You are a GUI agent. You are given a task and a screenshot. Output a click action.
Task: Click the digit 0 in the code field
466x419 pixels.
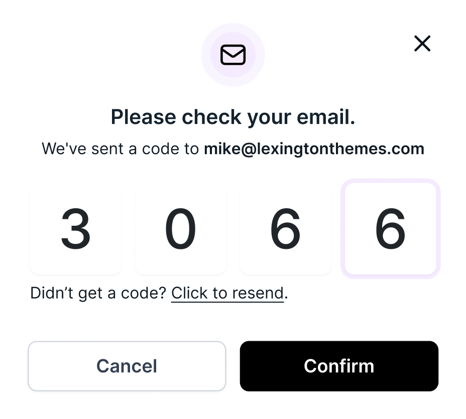tap(180, 229)
